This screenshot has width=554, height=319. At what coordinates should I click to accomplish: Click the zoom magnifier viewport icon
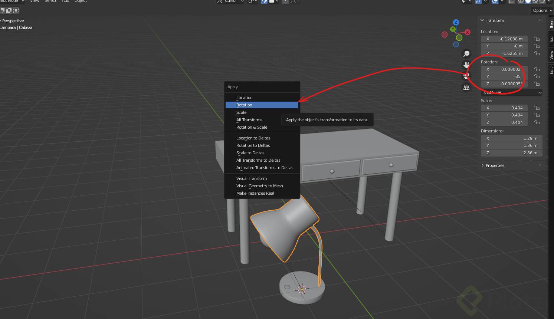(x=466, y=53)
